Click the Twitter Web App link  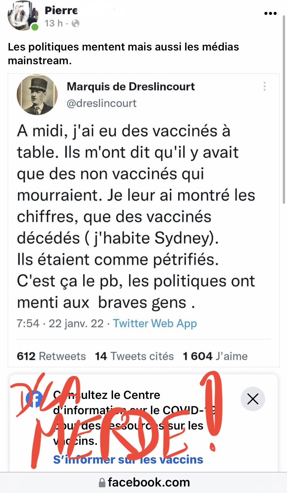(155, 324)
